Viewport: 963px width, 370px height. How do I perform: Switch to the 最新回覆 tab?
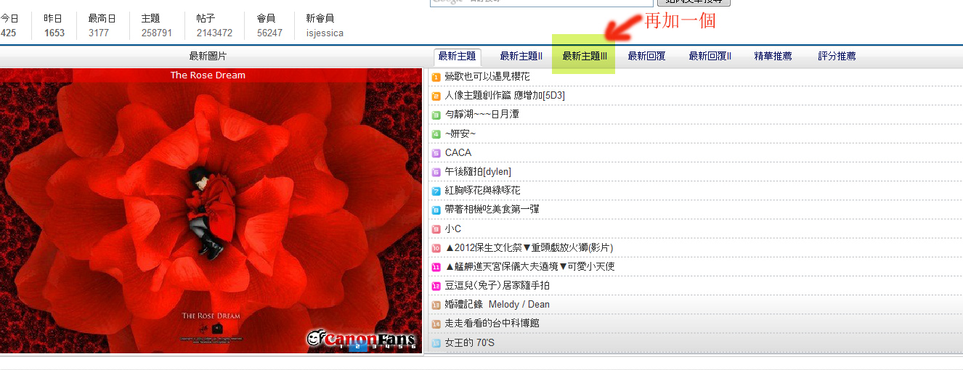point(646,57)
